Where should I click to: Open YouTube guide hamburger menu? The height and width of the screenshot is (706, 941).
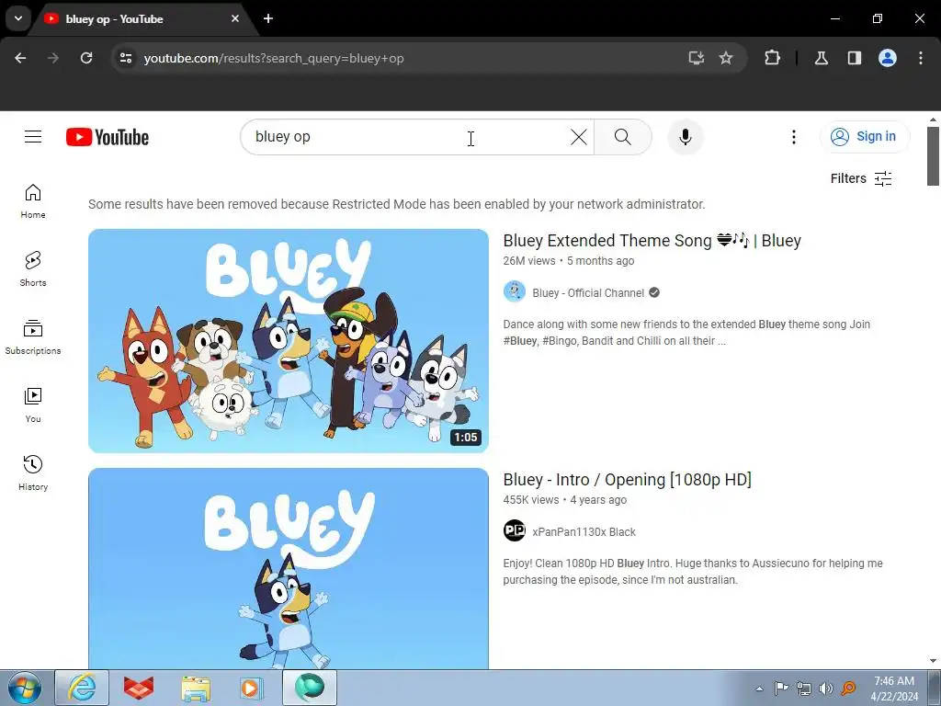pyautogui.click(x=33, y=137)
